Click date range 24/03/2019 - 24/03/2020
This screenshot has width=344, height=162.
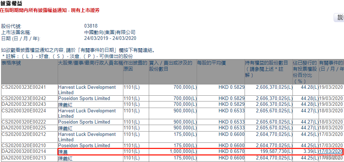(110, 38)
